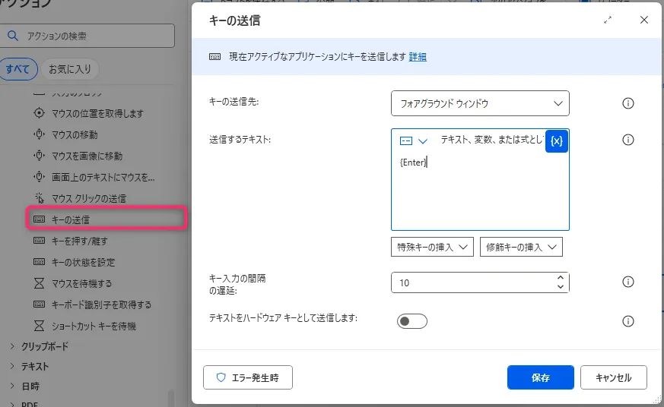Click the キャンセル button
The width and height of the screenshot is (664, 407).
click(613, 377)
